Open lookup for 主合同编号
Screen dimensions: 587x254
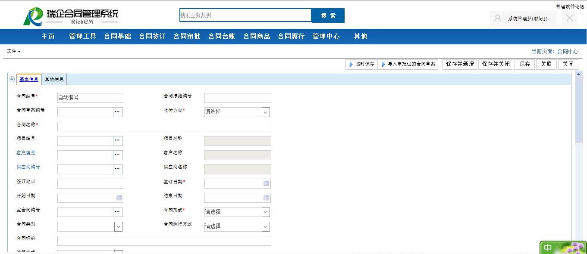pos(118,212)
